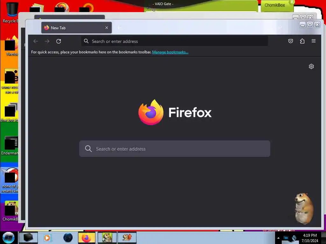Click the network tray icon
Image resolution: width=326 pixels, height=244 pixels.
pos(286,238)
